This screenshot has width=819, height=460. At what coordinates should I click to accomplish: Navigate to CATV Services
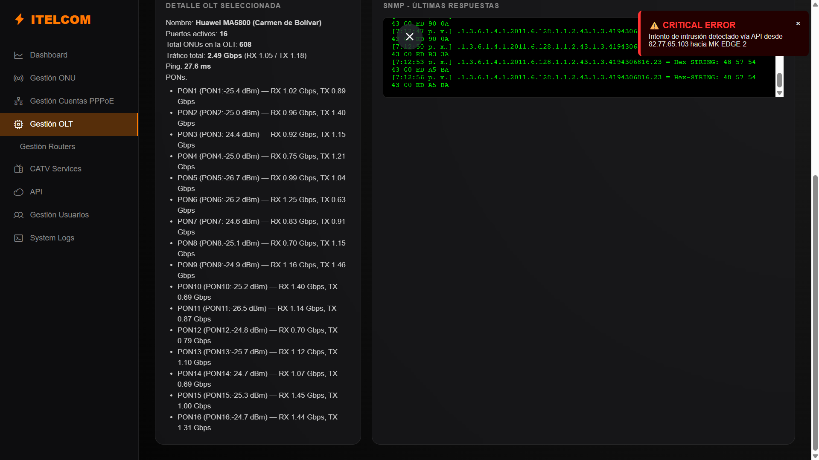[x=69, y=169]
